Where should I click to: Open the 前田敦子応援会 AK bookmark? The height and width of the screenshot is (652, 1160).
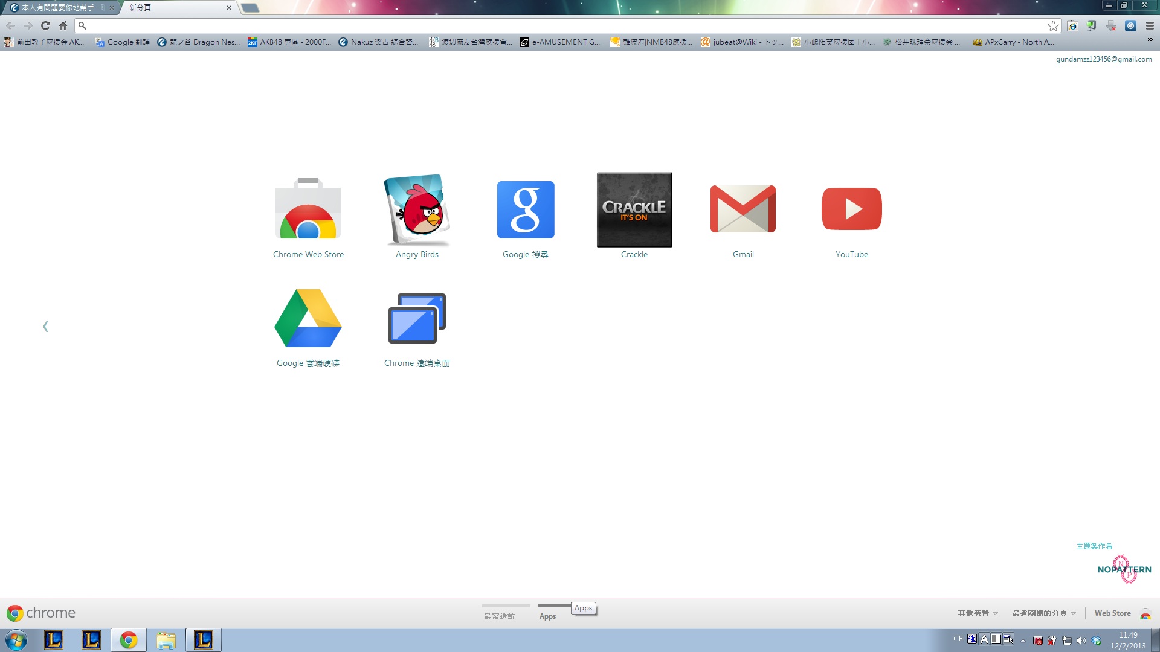click(44, 42)
